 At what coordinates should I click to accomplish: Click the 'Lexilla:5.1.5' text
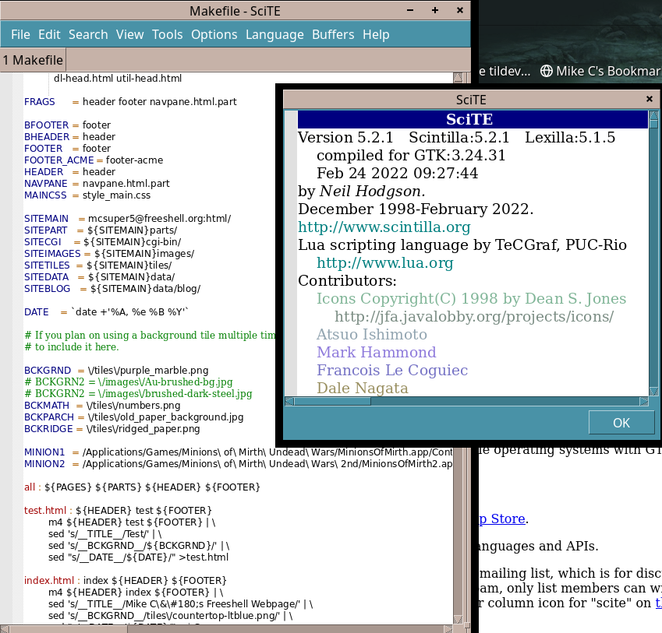[570, 137]
